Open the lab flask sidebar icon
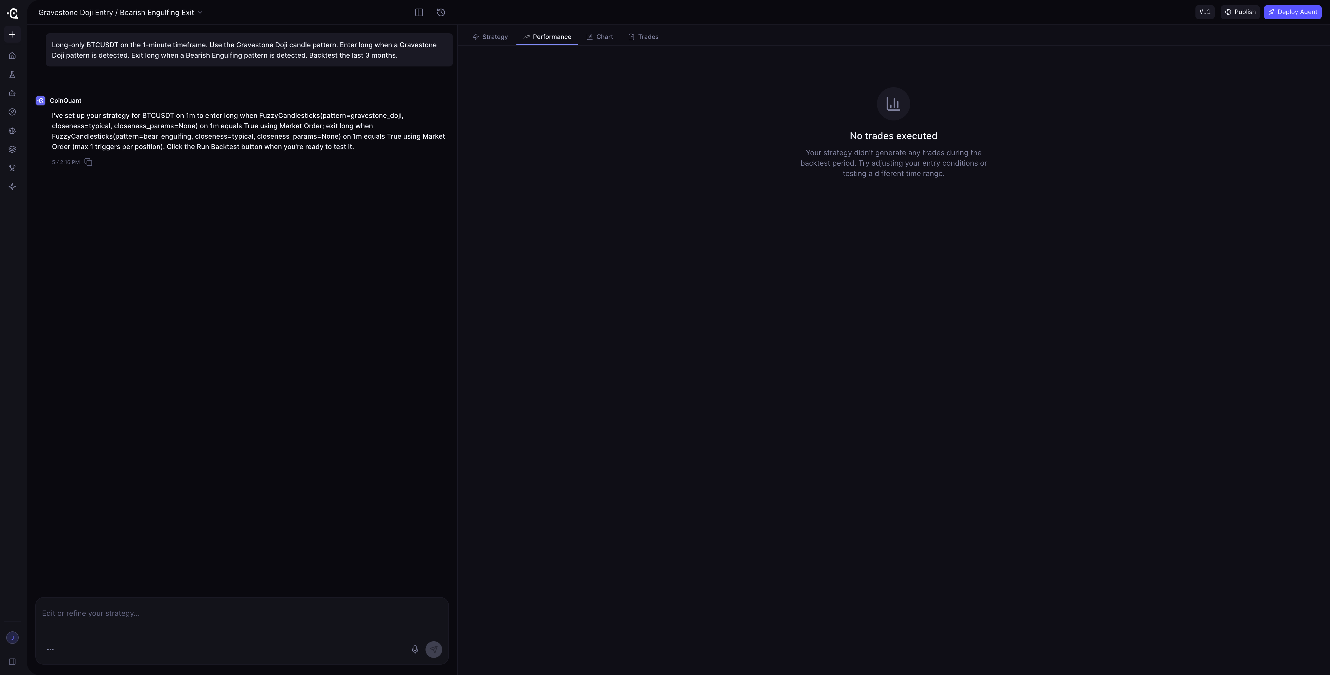 tap(12, 75)
